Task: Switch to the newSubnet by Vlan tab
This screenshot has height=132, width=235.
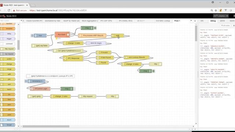Action: click(53, 21)
